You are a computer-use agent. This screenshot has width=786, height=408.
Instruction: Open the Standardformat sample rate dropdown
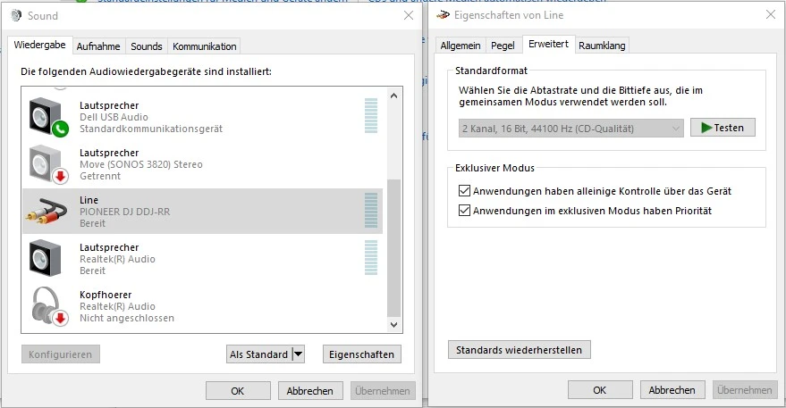tap(570, 128)
